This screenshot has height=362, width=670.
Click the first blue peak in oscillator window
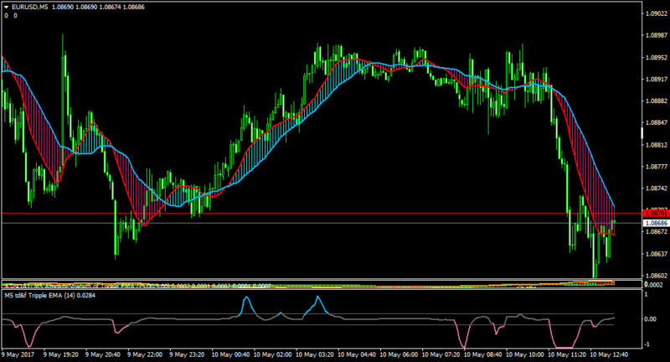246,297
